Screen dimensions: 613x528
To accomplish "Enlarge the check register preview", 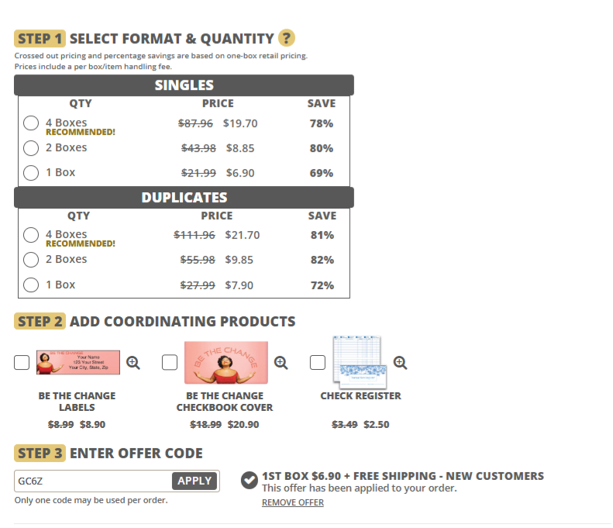I will (x=400, y=362).
